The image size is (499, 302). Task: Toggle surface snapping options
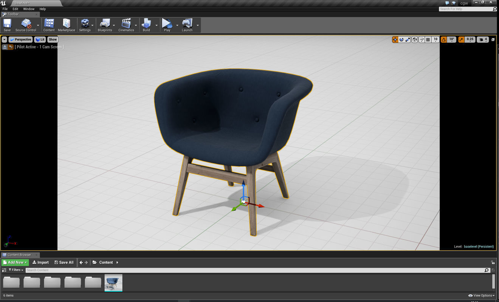click(x=422, y=39)
